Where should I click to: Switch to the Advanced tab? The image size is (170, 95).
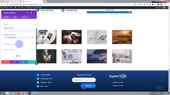[x=24, y=17]
